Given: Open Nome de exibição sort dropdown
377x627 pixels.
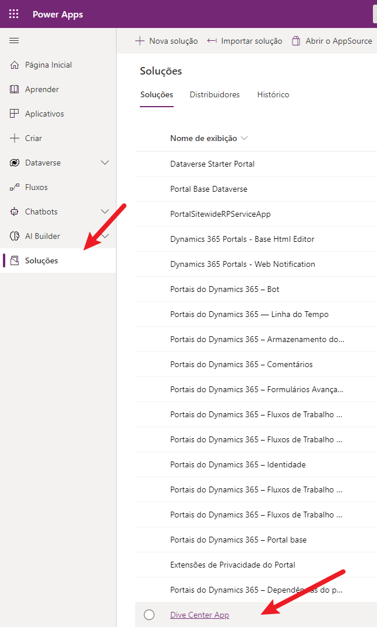Looking at the screenshot, I should [244, 138].
